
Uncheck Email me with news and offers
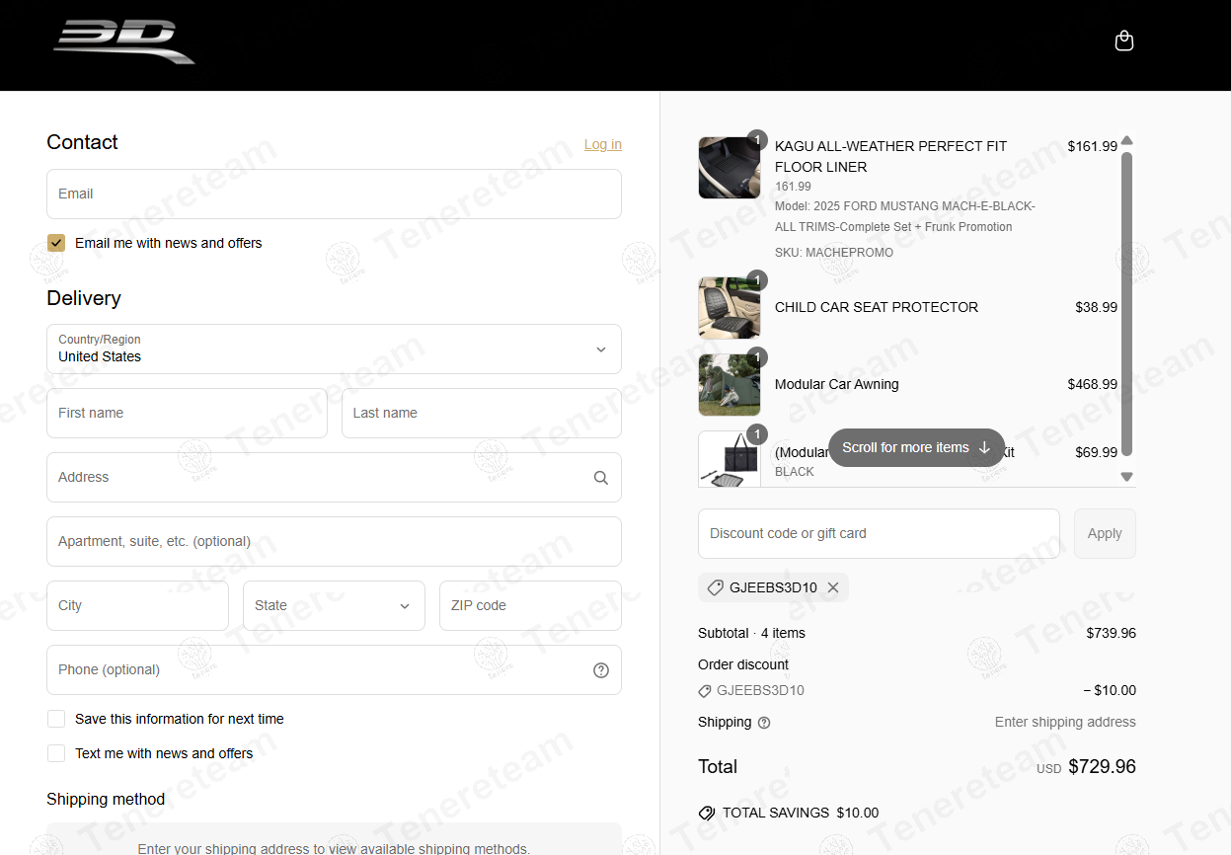56,243
